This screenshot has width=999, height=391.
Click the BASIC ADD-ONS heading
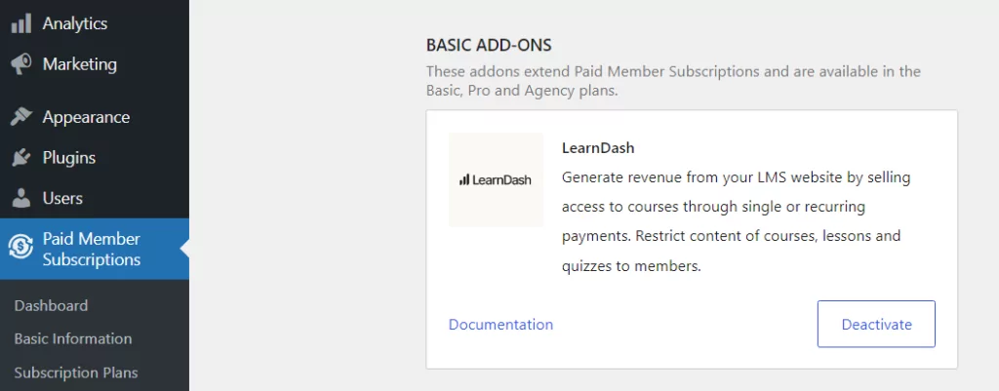click(x=489, y=45)
